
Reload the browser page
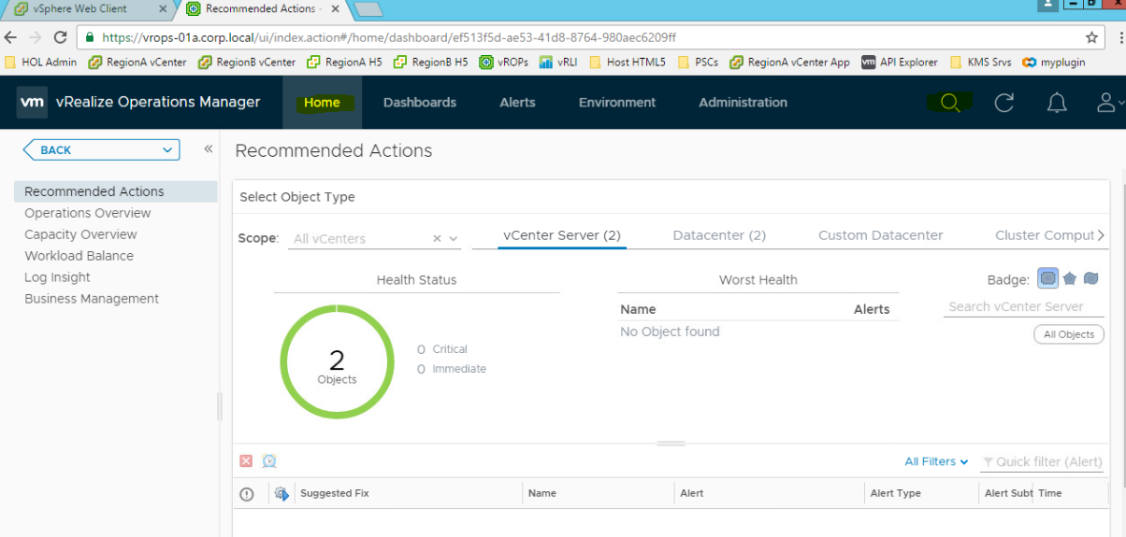[61, 37]
